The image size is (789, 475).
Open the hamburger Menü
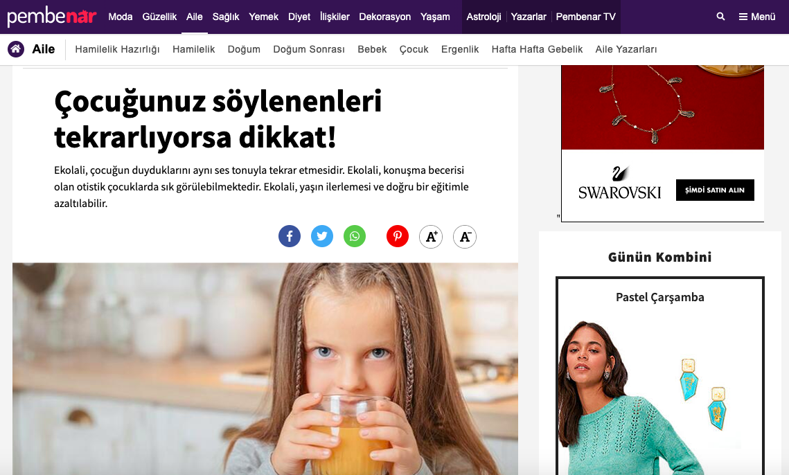click(757, 17)
